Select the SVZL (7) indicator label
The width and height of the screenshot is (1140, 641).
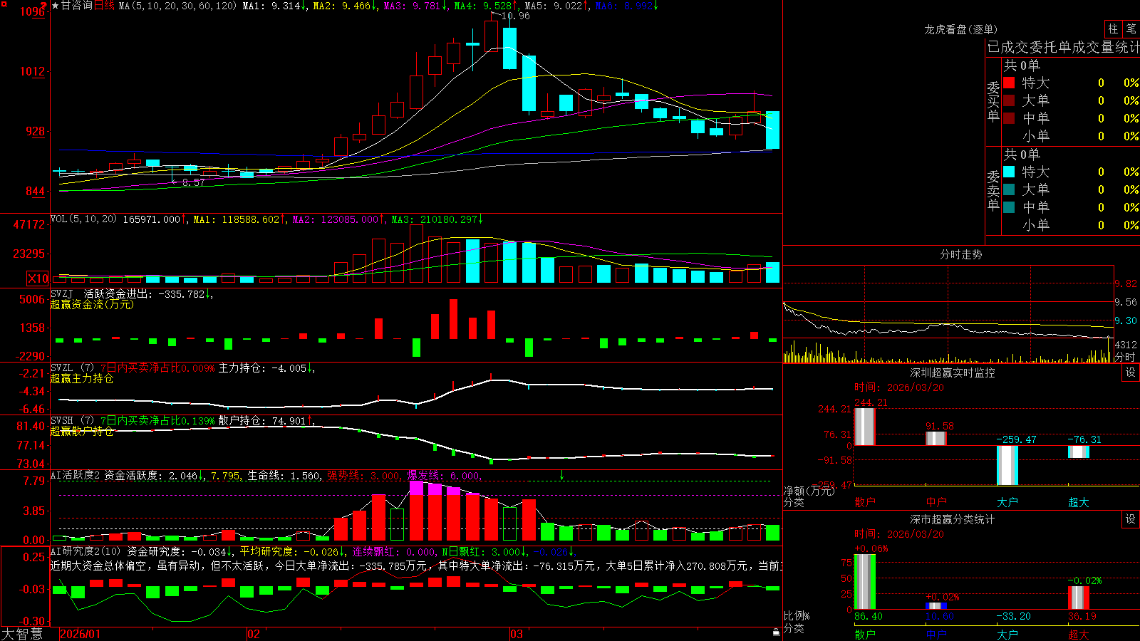click(72, 368)
